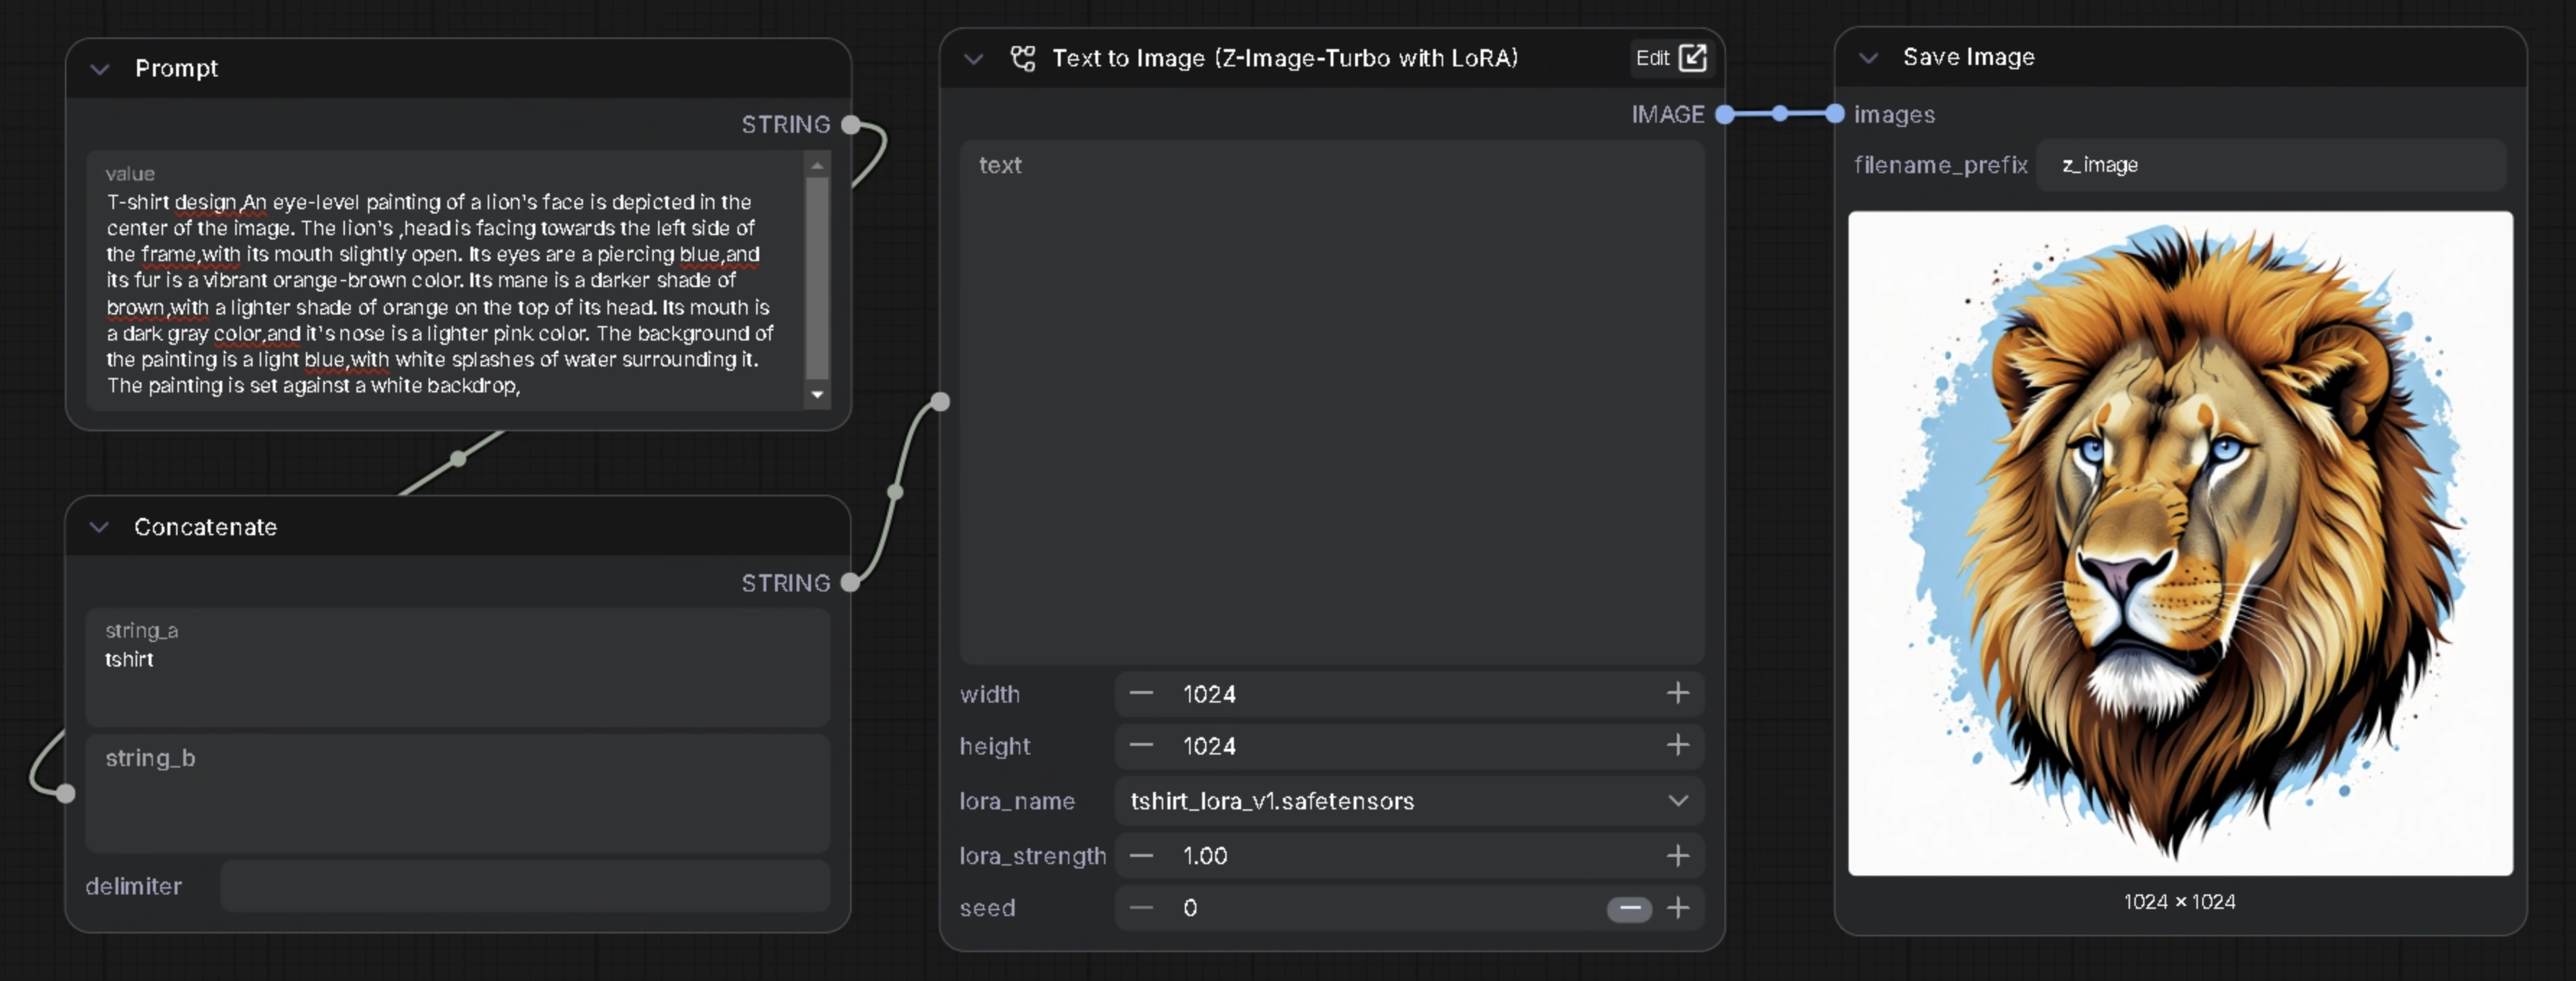Collapse the Concatenate node

99,527
